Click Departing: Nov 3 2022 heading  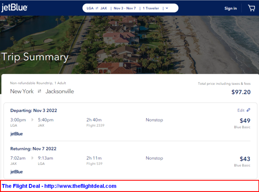pos(34,110)
